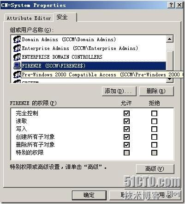Open advanced settings with 高级(V) button
The height and width of the screenshot is (204, 185).
[155, 169]
